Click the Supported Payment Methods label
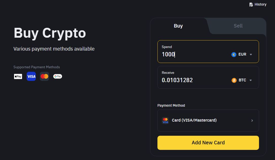 pos(37,67)
